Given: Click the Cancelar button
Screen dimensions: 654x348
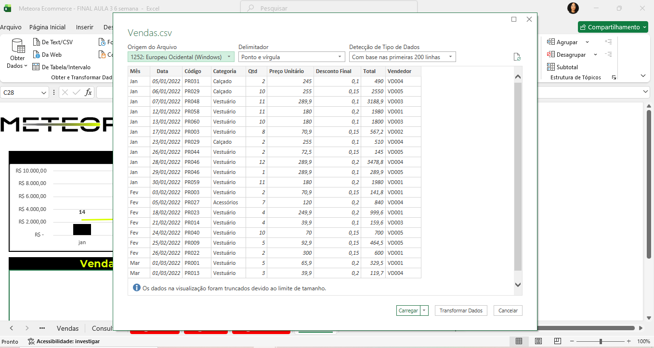Looking at the screenshot, I should (x=508, y=311).
